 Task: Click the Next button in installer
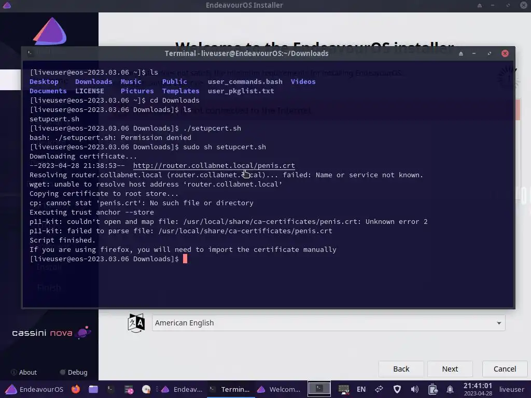coord(450,369)
